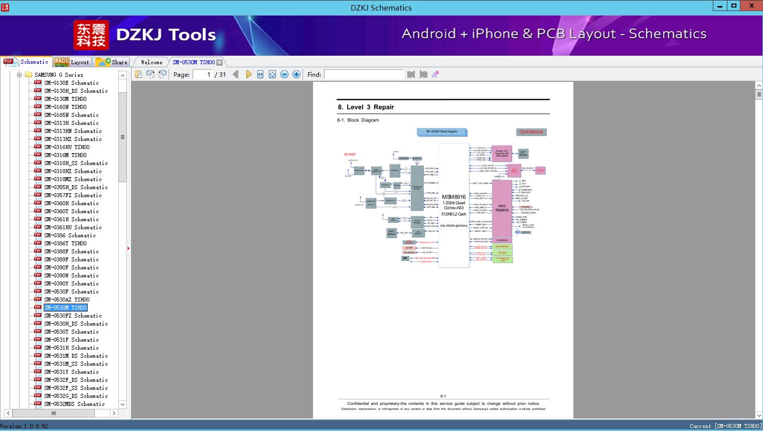Zoom in with the plus icon
The width and height of the screenshot is (763, 431).
pos(296,74)
